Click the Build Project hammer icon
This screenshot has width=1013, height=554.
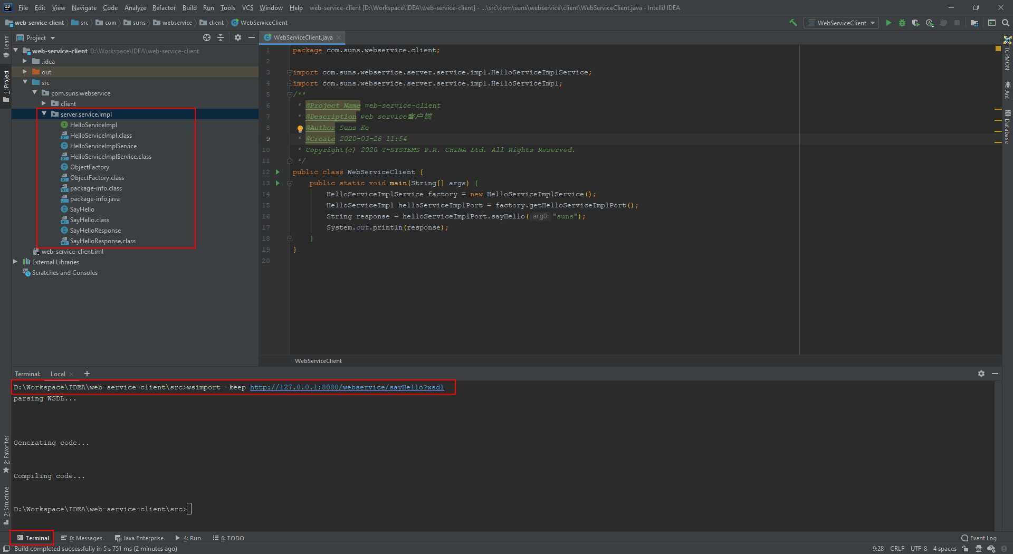tap(793, 23)
